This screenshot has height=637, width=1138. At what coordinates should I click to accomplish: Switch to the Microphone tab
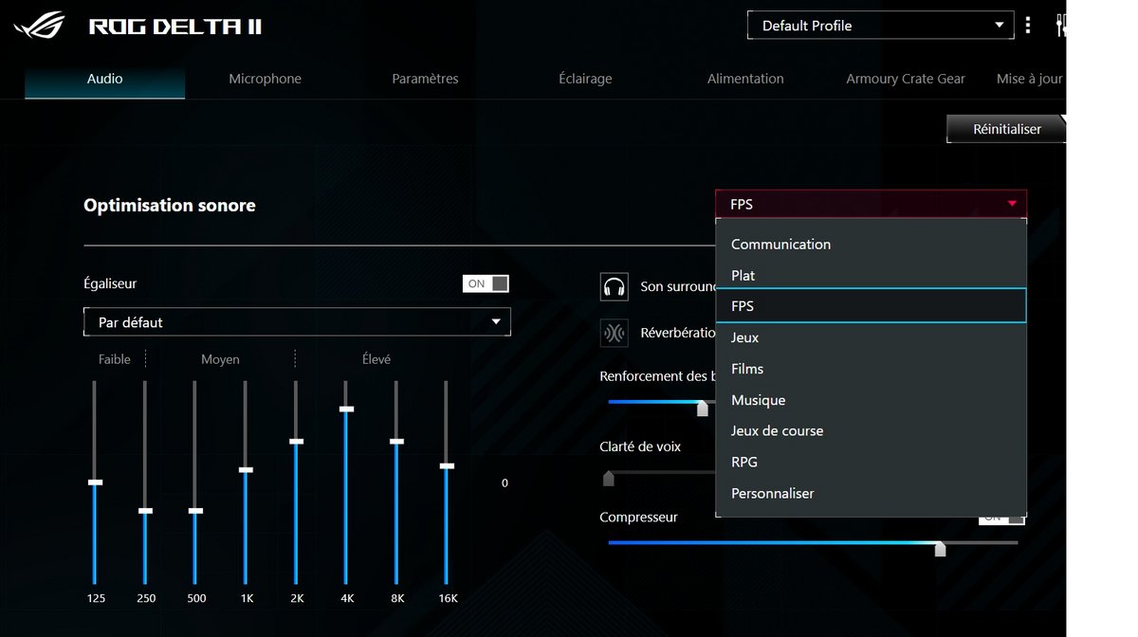[265, 79]
